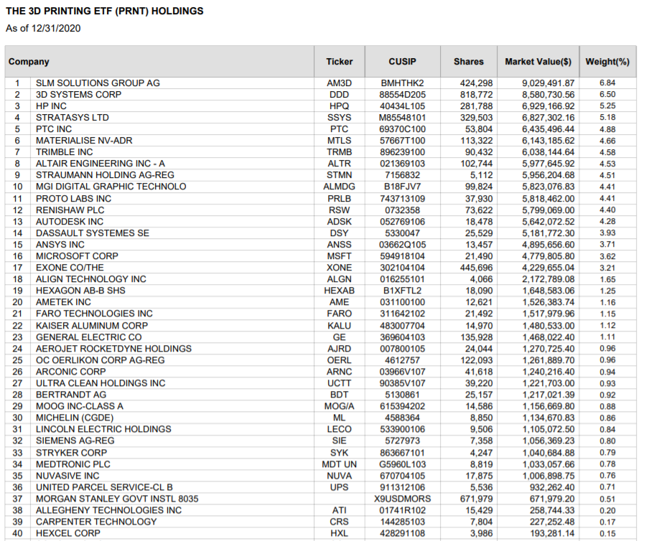This screenshot has width=649, height=541.
Task: Click PROTO LABS INC company name
Action: tap(73, 199)
